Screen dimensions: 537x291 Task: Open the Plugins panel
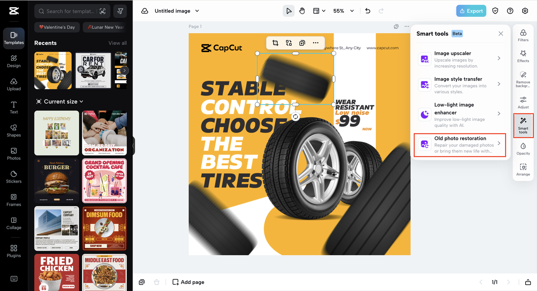coord(14,251)
